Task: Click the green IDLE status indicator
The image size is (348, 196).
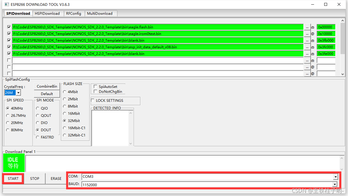Action: [x=14, y=163]
